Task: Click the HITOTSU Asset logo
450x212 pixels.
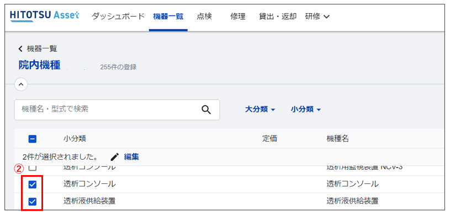Action: (45, 17)
